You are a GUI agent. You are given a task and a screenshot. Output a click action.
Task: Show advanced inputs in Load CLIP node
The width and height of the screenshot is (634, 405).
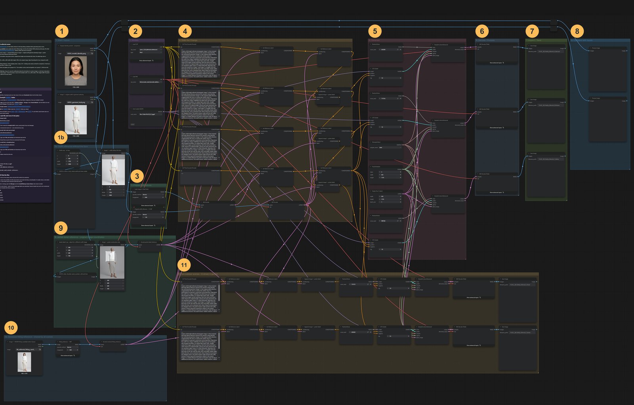(146, 61)
